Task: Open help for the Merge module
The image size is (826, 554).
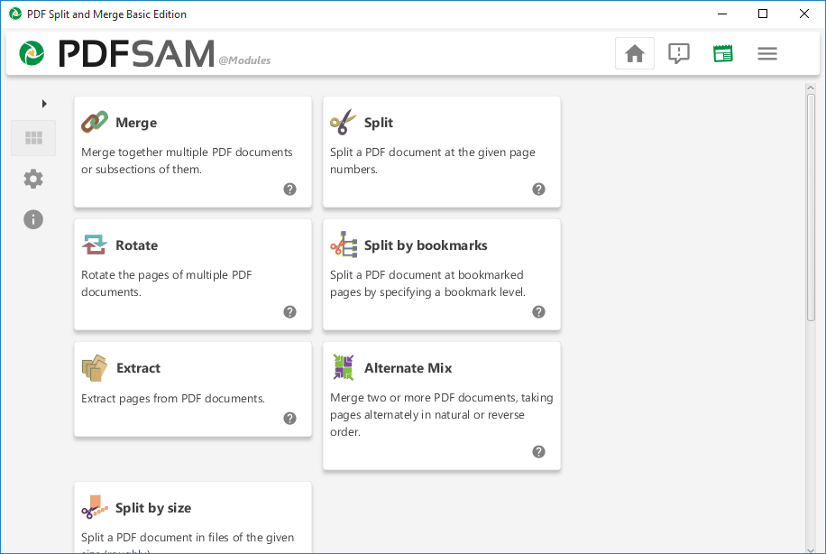Action: 289,189
